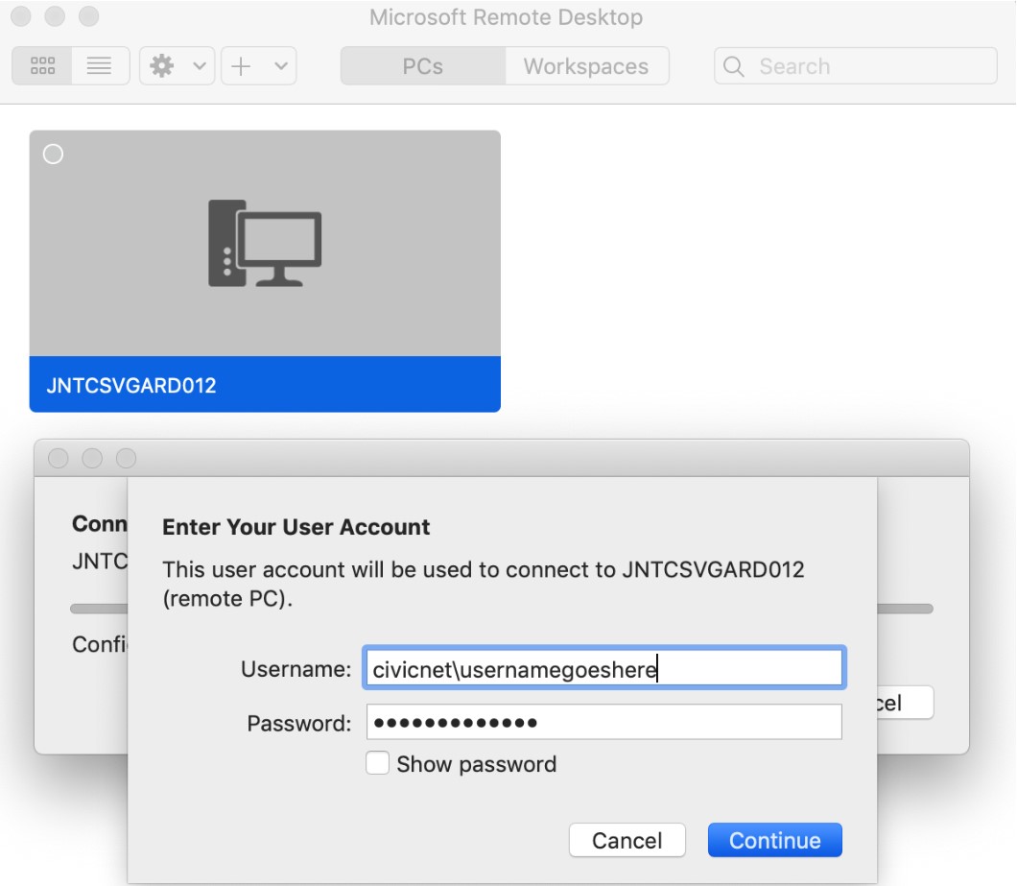Minimize the Microsoft Remote Desktop window
This screenshot has height=886, width=1017.
click(x=55, y=16)
